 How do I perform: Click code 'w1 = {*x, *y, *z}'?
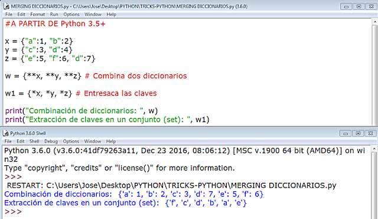coord(38,93)
